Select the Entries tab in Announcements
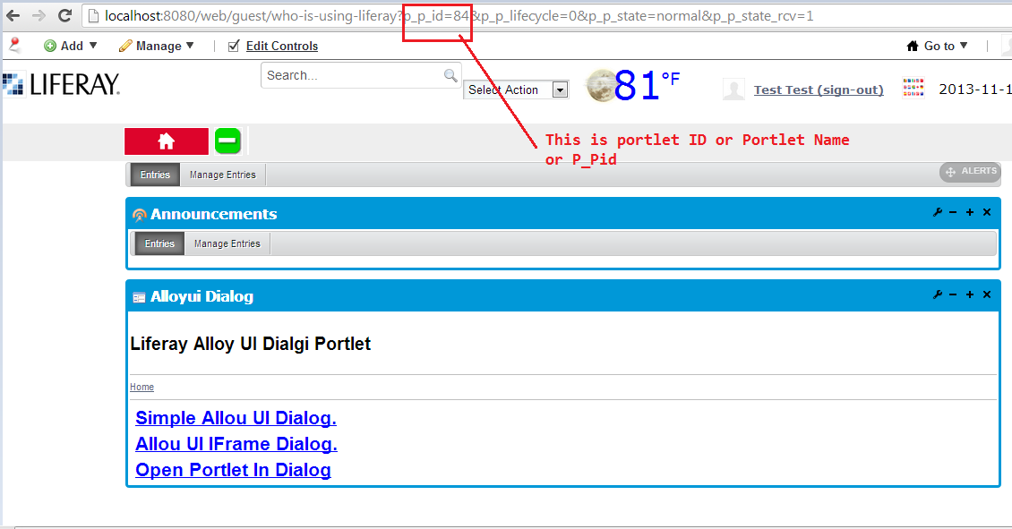 159,243
